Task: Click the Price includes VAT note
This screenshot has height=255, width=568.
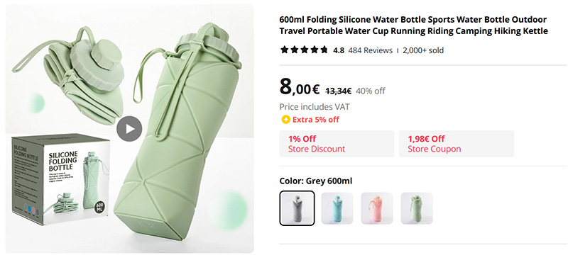Action: [x=315, y=107]
